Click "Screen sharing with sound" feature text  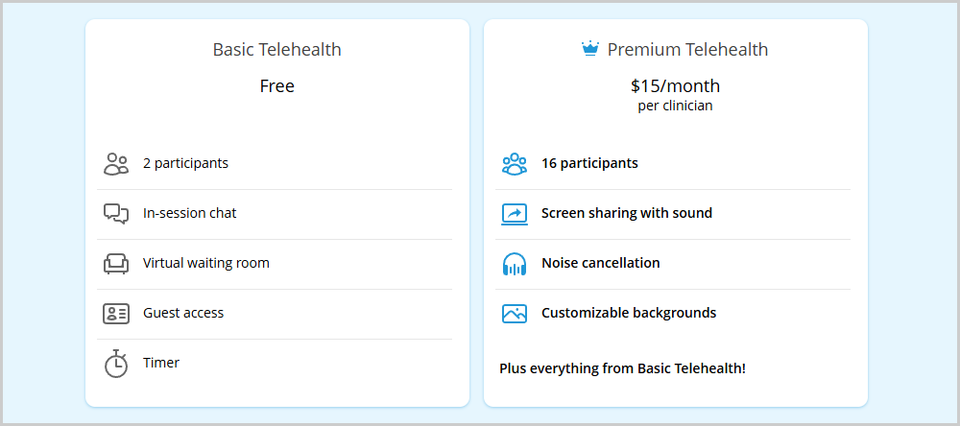point(626,213)
